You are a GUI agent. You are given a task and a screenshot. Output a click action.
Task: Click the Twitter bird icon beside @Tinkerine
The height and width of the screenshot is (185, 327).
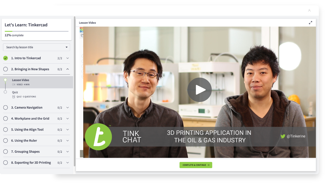pos(283,136)
